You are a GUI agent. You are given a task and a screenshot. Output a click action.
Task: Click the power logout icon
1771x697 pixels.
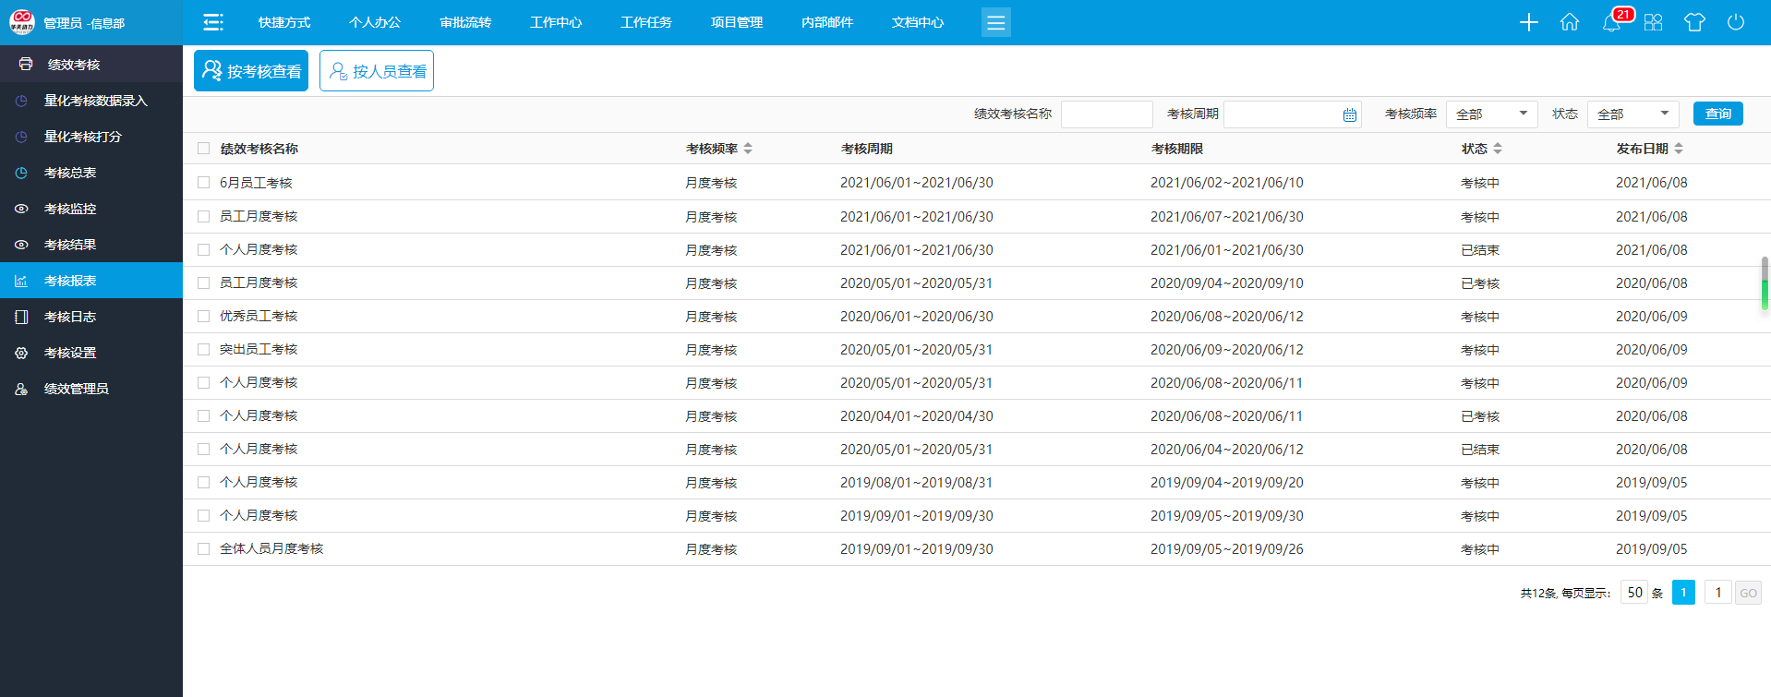tap(1736, 22)
